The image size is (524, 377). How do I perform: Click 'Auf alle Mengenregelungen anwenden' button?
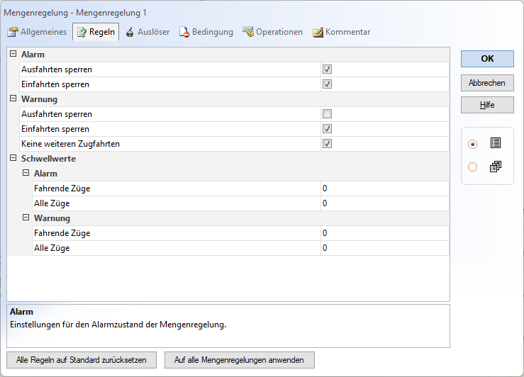[239, 360]
